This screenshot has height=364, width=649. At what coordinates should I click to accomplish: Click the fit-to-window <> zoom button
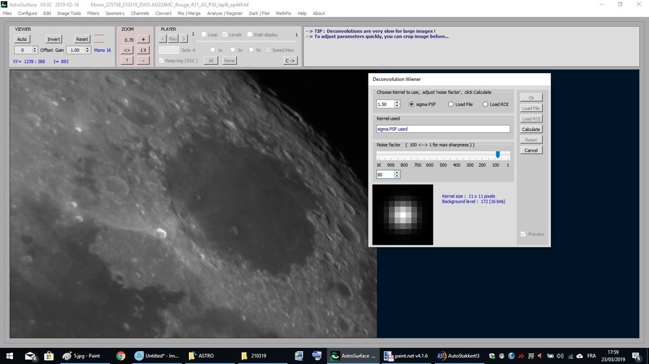point(127,50)
